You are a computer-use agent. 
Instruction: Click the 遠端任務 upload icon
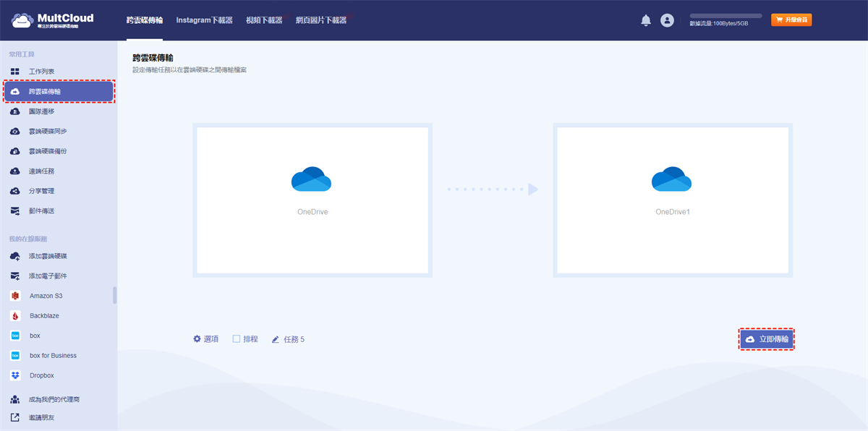15,171
